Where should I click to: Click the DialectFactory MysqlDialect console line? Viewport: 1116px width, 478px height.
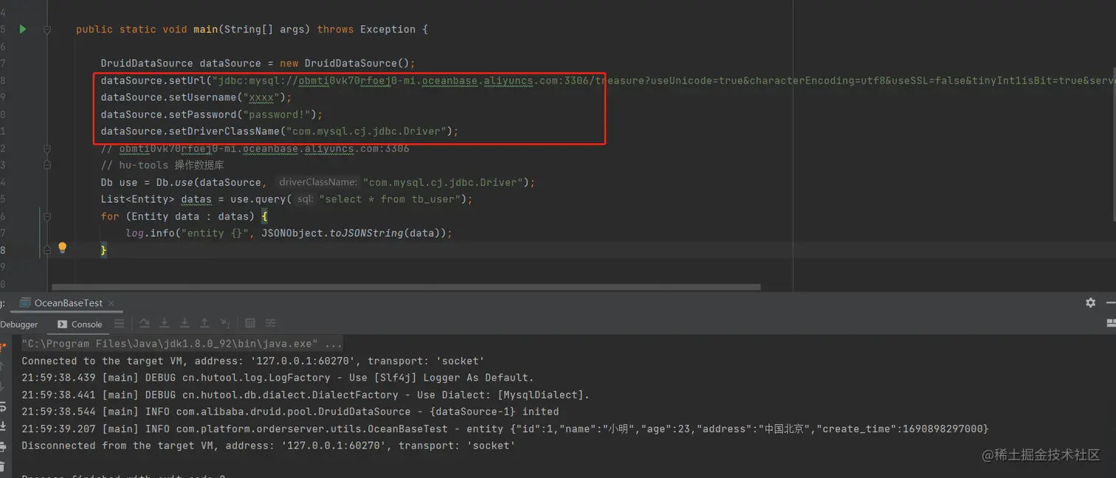pyautogui.click(x=306, y=395)
